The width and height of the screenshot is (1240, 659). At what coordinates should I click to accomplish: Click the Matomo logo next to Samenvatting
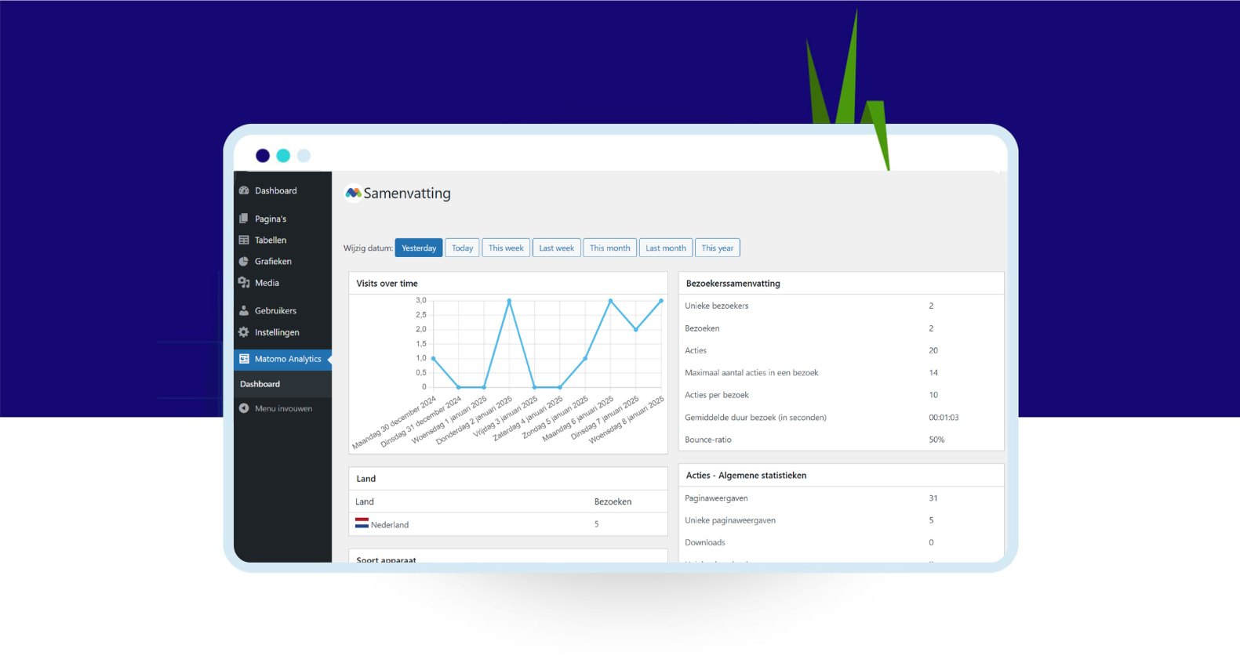[x=353, y=194]
